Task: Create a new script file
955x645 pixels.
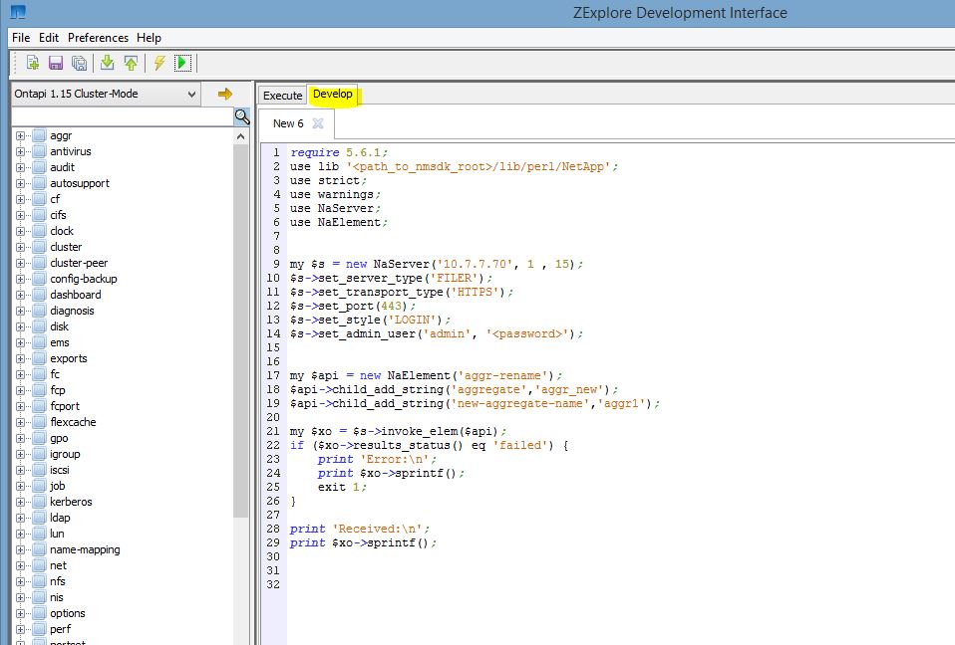Action: pyautogui.click(x=32, y=62)
